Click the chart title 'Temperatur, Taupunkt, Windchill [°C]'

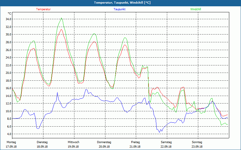pos(122,3)
